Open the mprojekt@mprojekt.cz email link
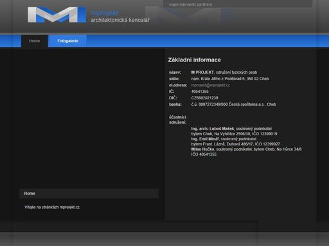Image resolution: width=329 pixels, height=246 pixels. [x=210, y=85]
